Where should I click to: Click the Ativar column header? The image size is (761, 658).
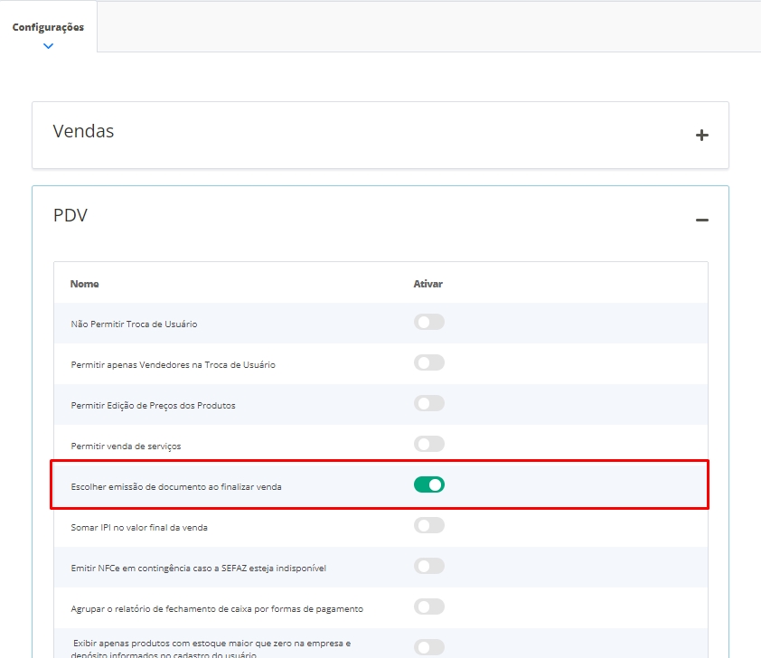(x=427, y=284)
